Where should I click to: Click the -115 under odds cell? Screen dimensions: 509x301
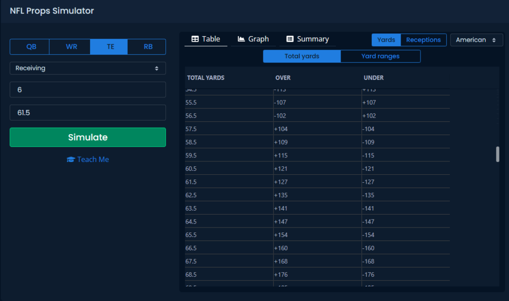point(406,155)
